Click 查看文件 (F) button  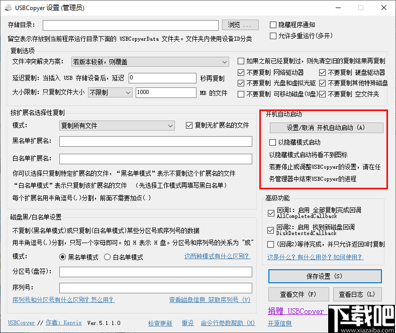pyautogui.click(x=299, y=294)
